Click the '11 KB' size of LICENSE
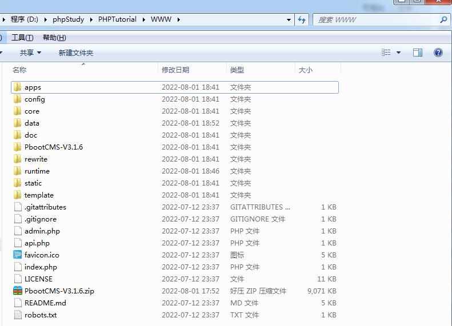Viewport: 452px width, 326px height. (x=327, y=279)
